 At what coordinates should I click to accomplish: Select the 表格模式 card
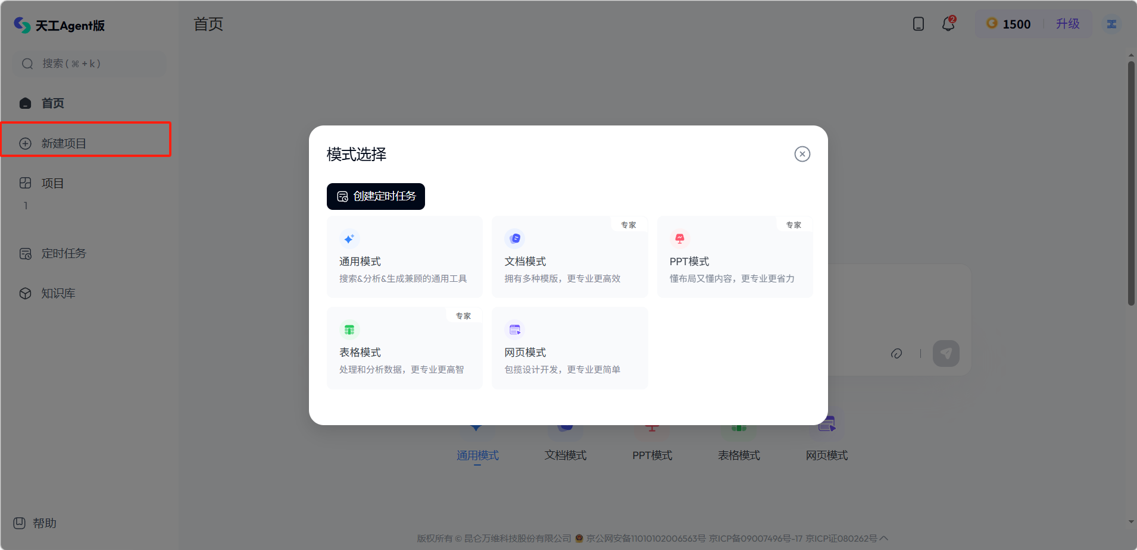click(404, 348)
